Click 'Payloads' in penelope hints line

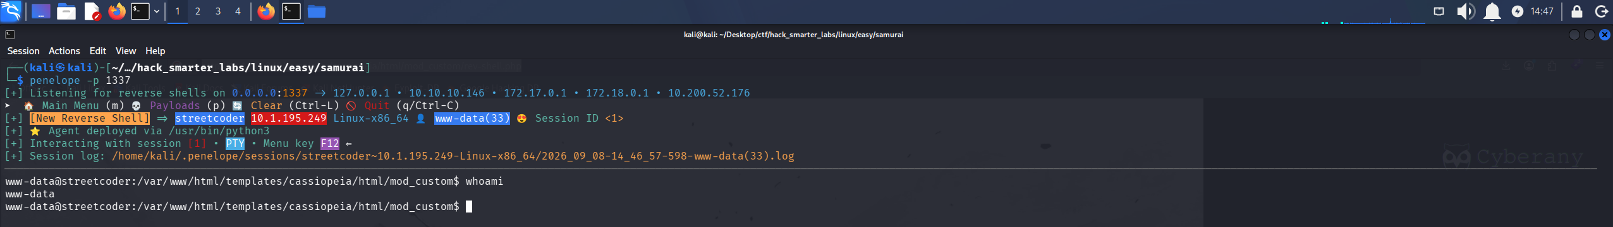coord(175,106)
